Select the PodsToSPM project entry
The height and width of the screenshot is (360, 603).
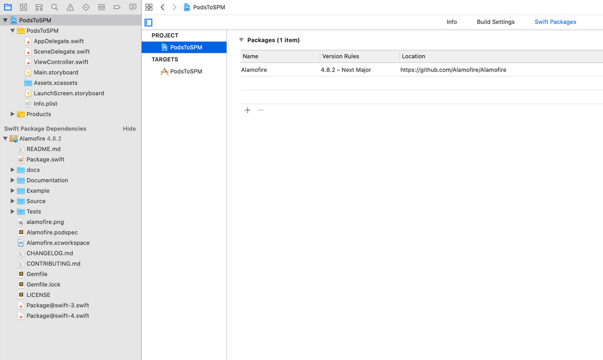pyautogui.click(x=184, y=47)
